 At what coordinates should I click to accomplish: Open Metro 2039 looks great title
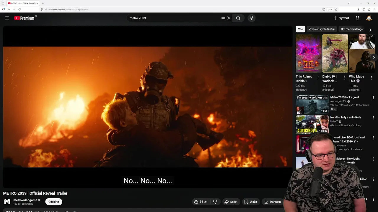[x=345, y=97]
